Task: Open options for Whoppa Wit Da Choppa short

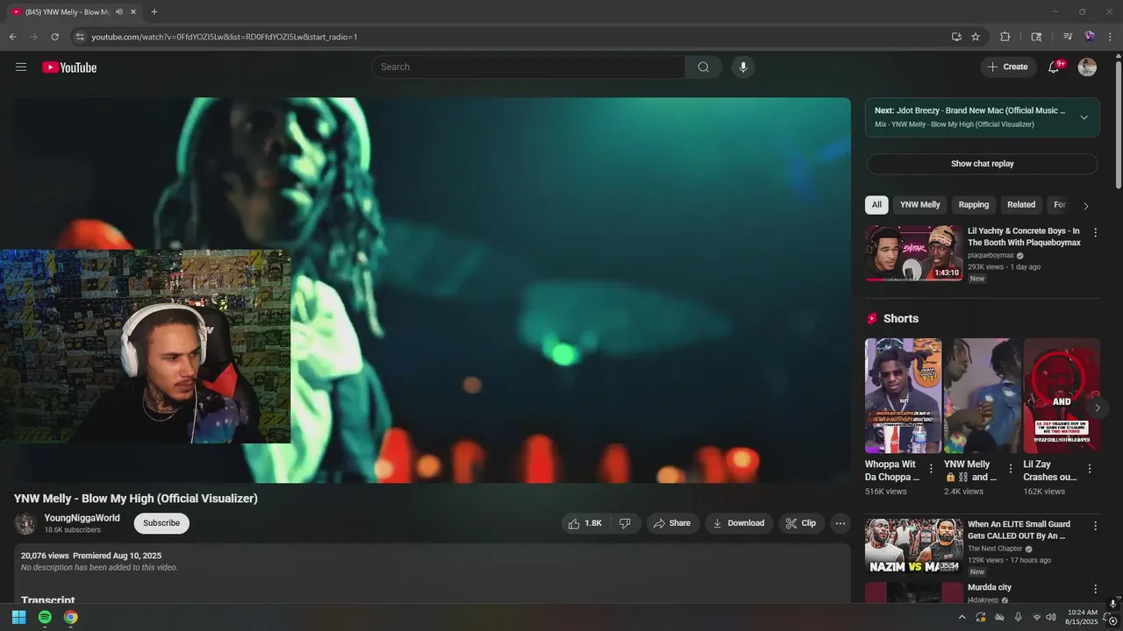Action: (x=931, y=469)
